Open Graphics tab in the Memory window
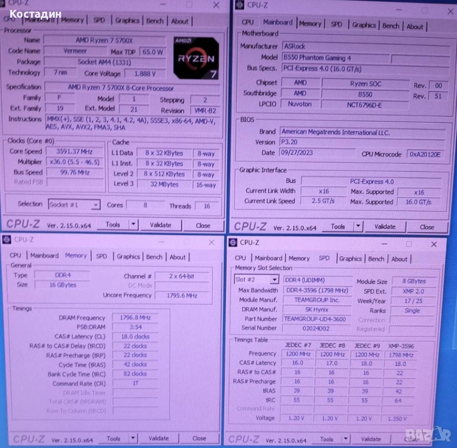This screenshot has height=448, width=457. click(x=128, y=257)
